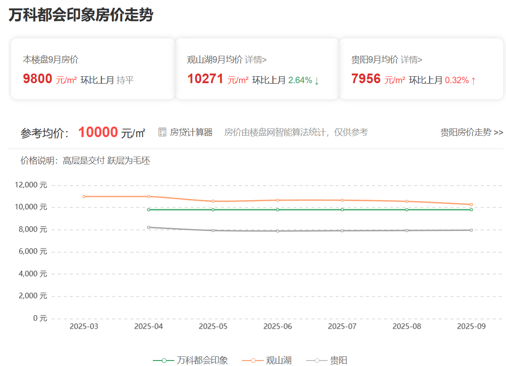Click the 万科都会印象房价走势 page heading

[81, 15]
